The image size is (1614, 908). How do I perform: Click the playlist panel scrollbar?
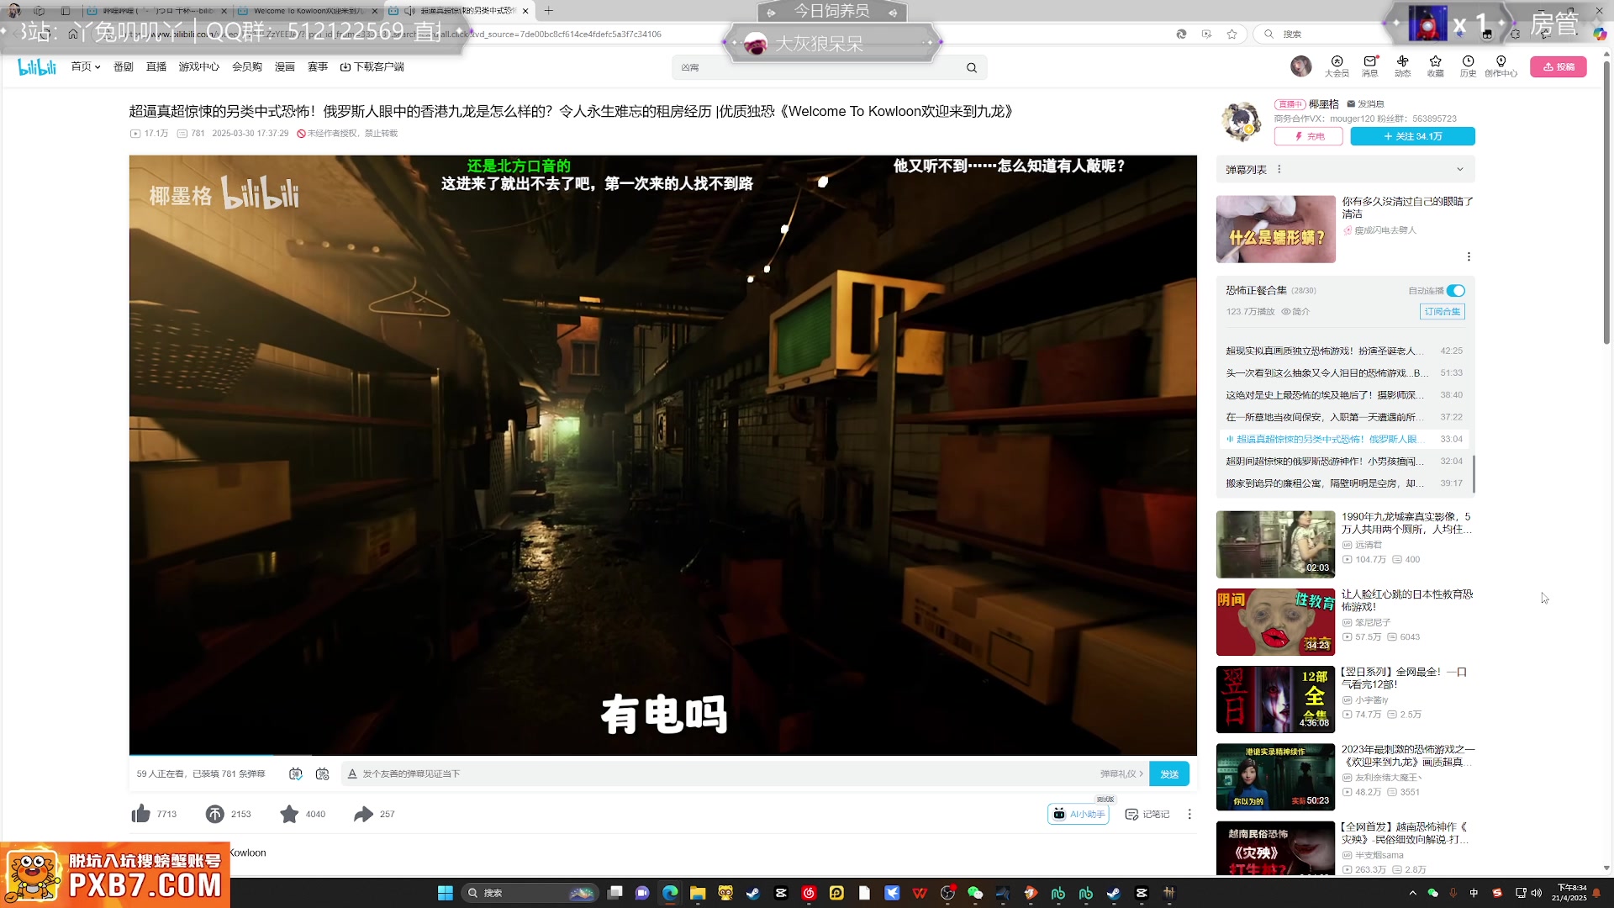click(x=1474, y=474)
